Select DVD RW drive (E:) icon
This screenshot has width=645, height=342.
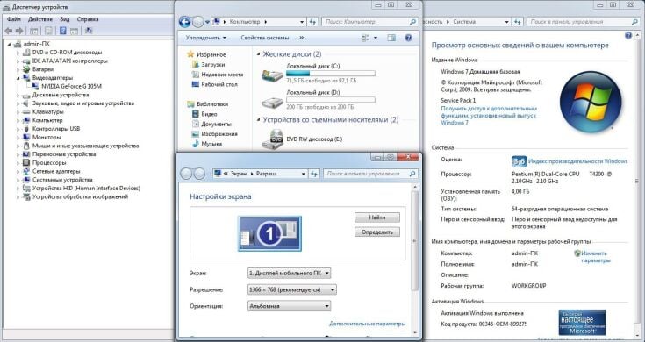(272, 139)
